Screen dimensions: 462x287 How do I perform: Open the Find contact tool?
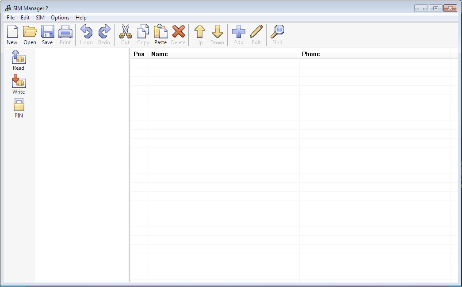click(277, 34)
